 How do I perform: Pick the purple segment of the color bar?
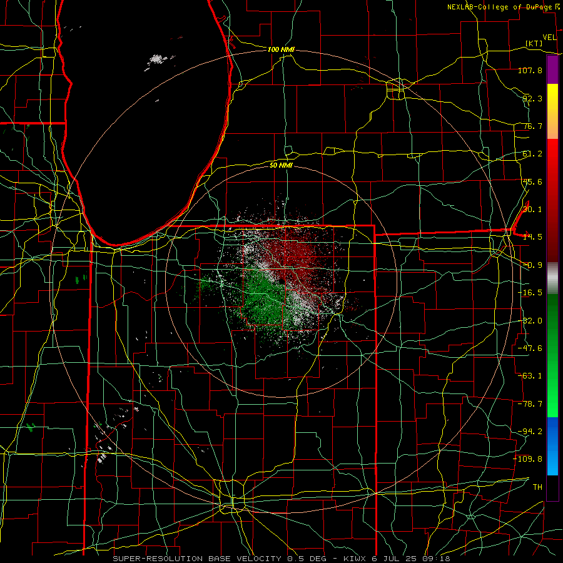coord(552,69)
